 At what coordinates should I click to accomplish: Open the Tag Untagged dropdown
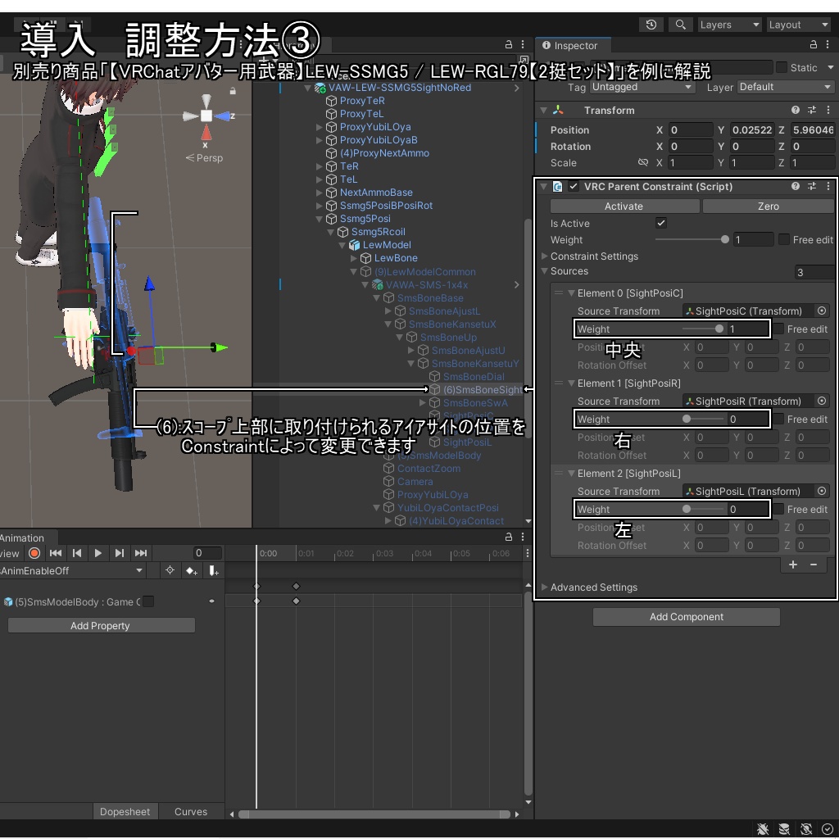[642, 87]
